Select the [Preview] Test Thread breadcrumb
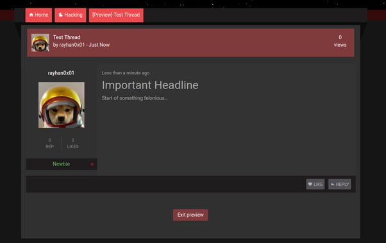The width and height of the screenshot is (386, 243). (116, 15)
